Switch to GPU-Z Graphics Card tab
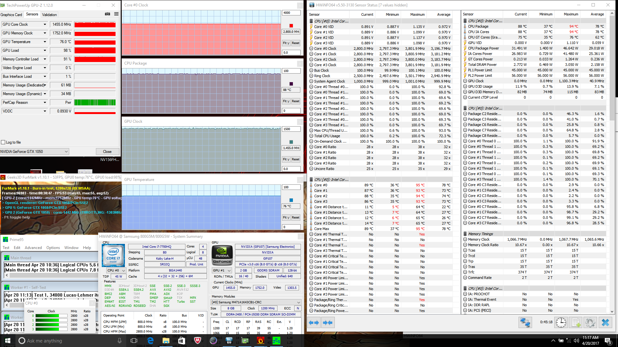Image resolution: width=618 pixels, height=347 pixels. pos(11,15)
